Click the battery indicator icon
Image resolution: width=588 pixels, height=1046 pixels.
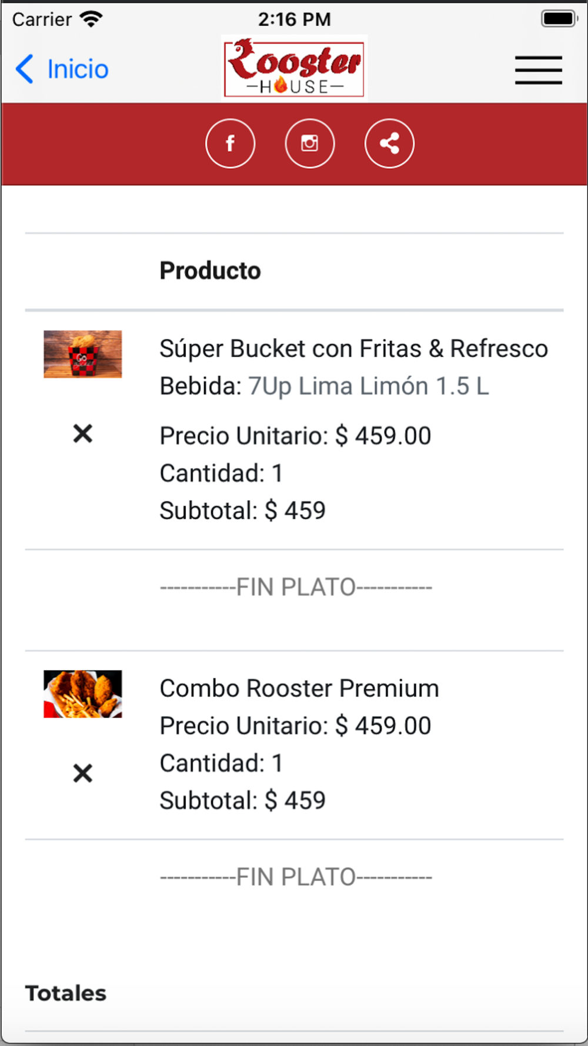[558, 19]
